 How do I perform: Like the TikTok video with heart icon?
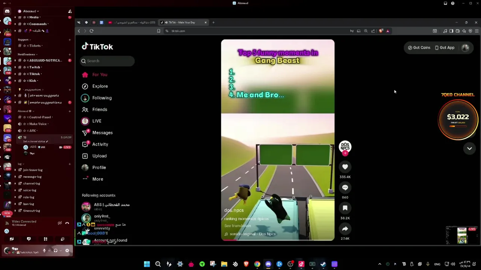point(345,167)
